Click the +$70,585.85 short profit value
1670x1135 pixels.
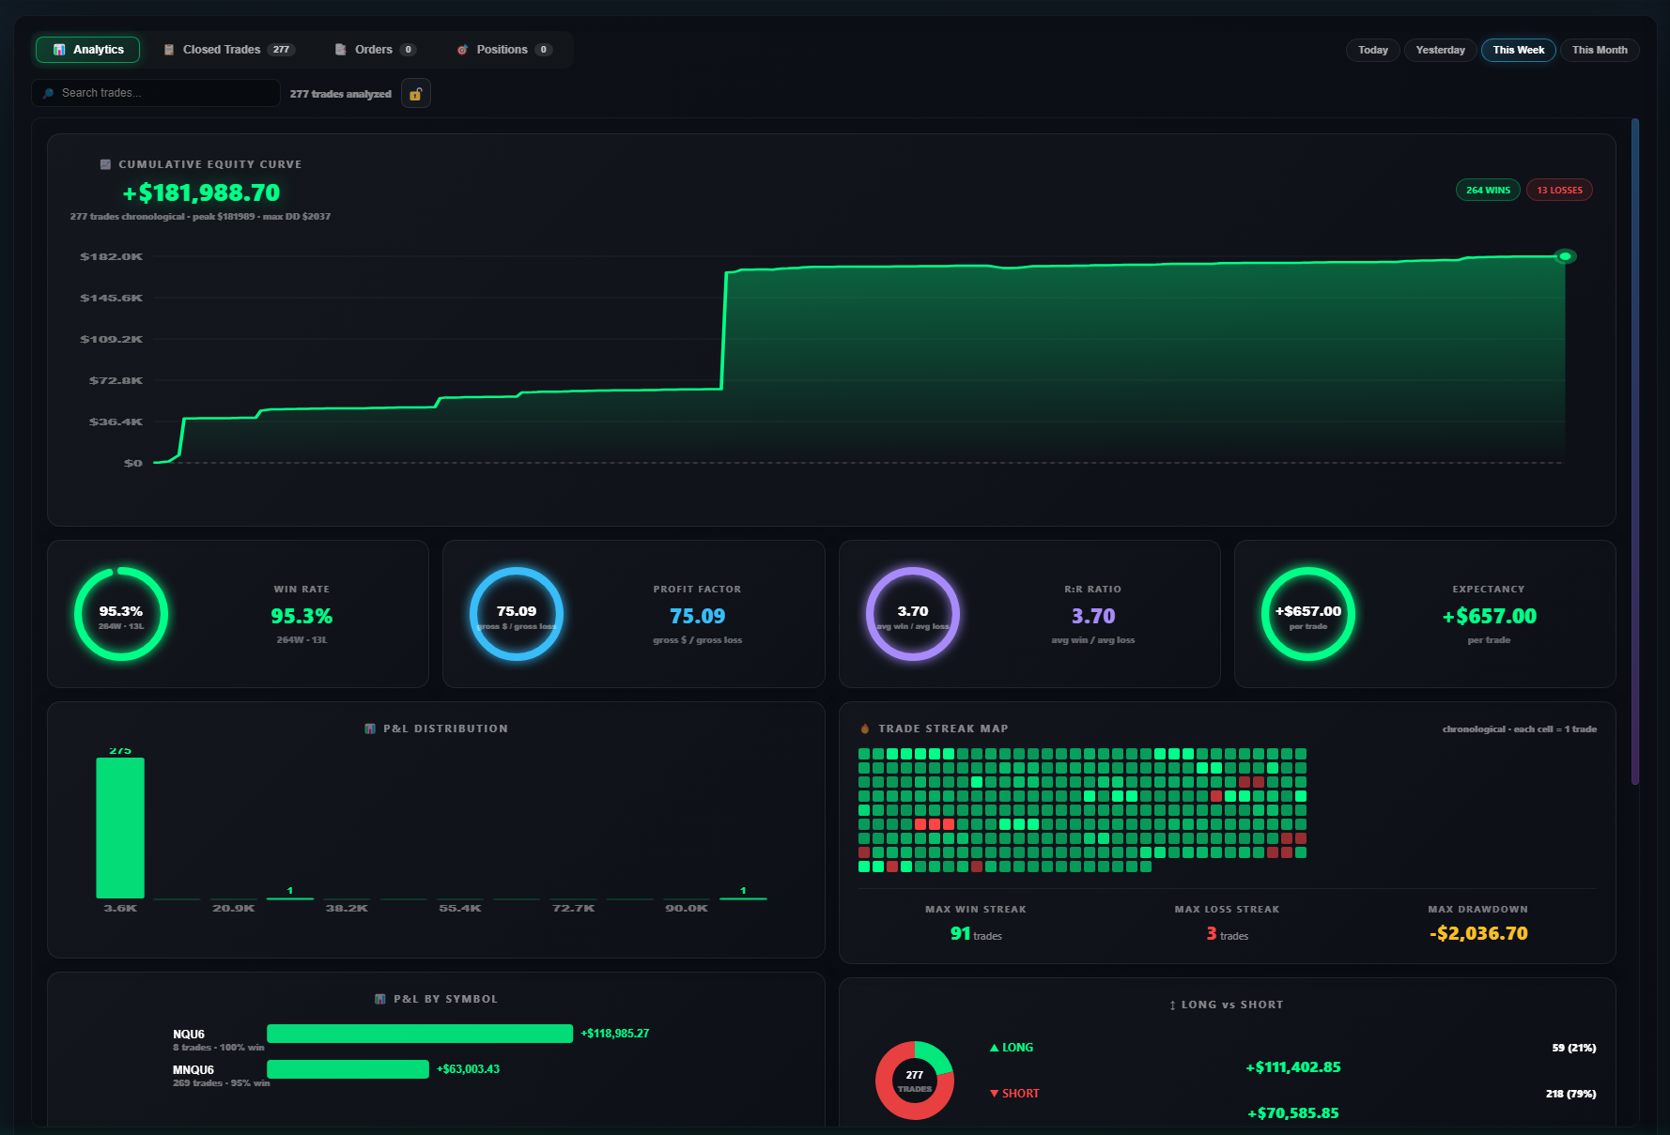pos(1293,1113)
